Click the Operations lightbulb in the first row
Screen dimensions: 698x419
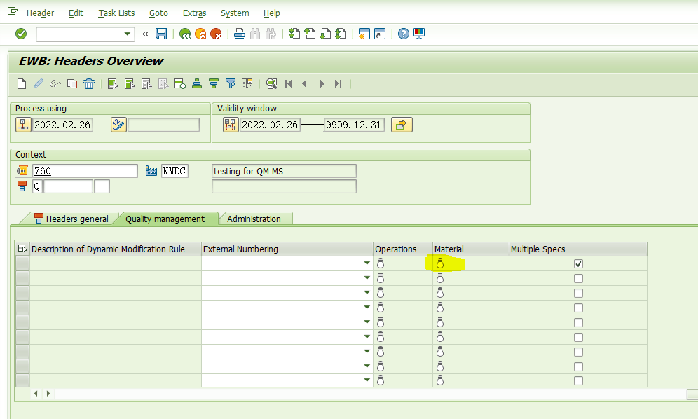pyautogui.click(x=381, y=263)
